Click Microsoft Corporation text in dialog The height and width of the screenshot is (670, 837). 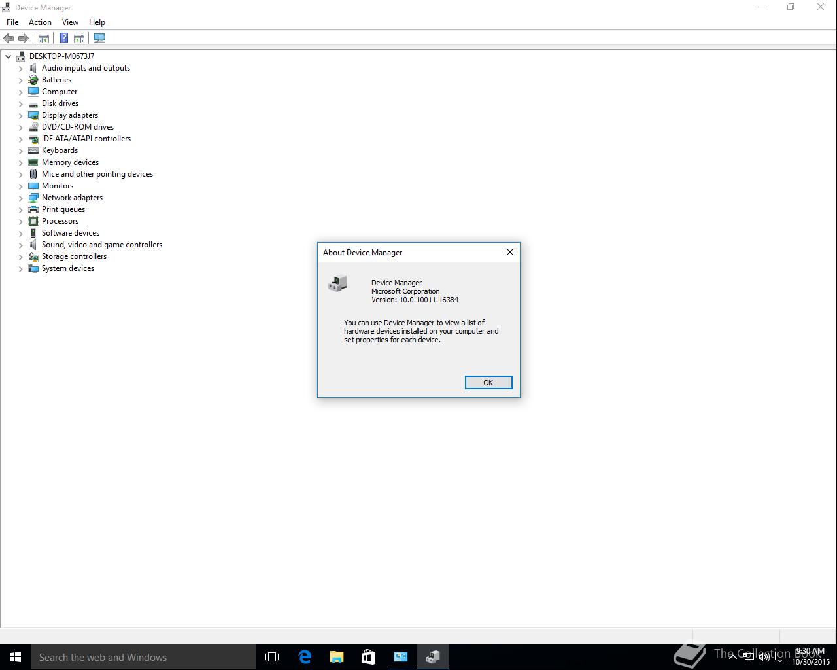coord(405,291)
